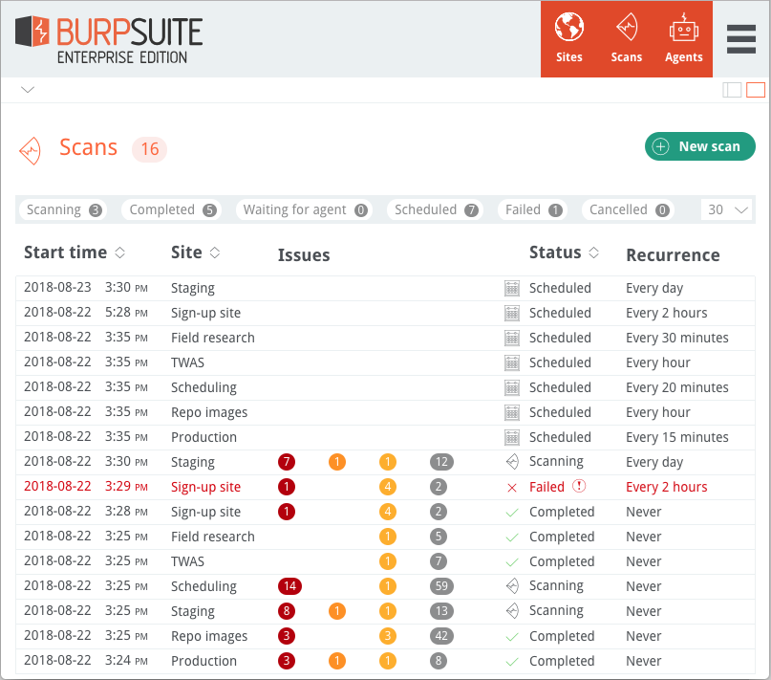The width and height of the screenshot is (771, 680).
Task: Click the scheduled calendar icon for Staging
Action: point(512,288)
